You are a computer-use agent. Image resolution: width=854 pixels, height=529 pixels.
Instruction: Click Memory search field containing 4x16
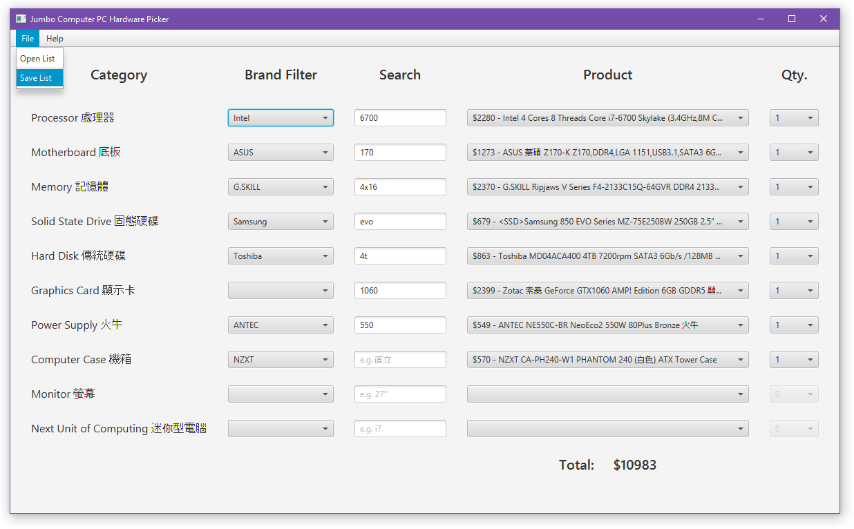pos(400,187)
